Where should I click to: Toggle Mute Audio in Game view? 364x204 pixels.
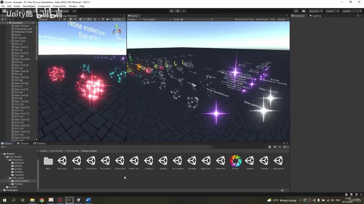(262, 19)
